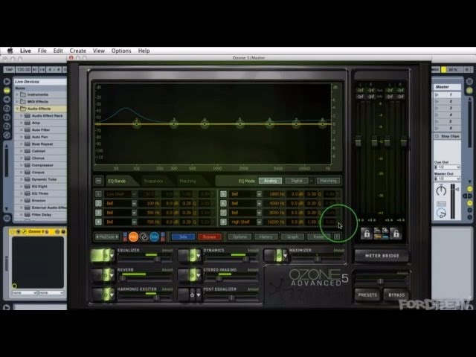Screen dimensions: 476x357
Task: Toggle EQ band 4 enable button
Action: 98,222
